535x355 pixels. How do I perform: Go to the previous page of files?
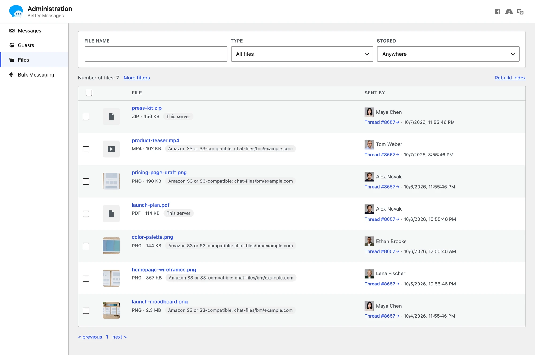tap(90, 337)
